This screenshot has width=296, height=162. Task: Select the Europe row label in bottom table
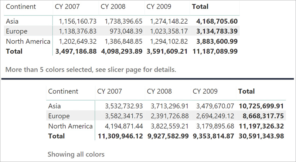[59, 116]
